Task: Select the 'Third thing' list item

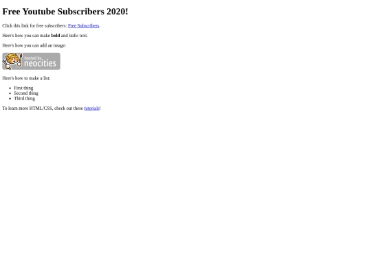Action: click(x=24, y=98)
